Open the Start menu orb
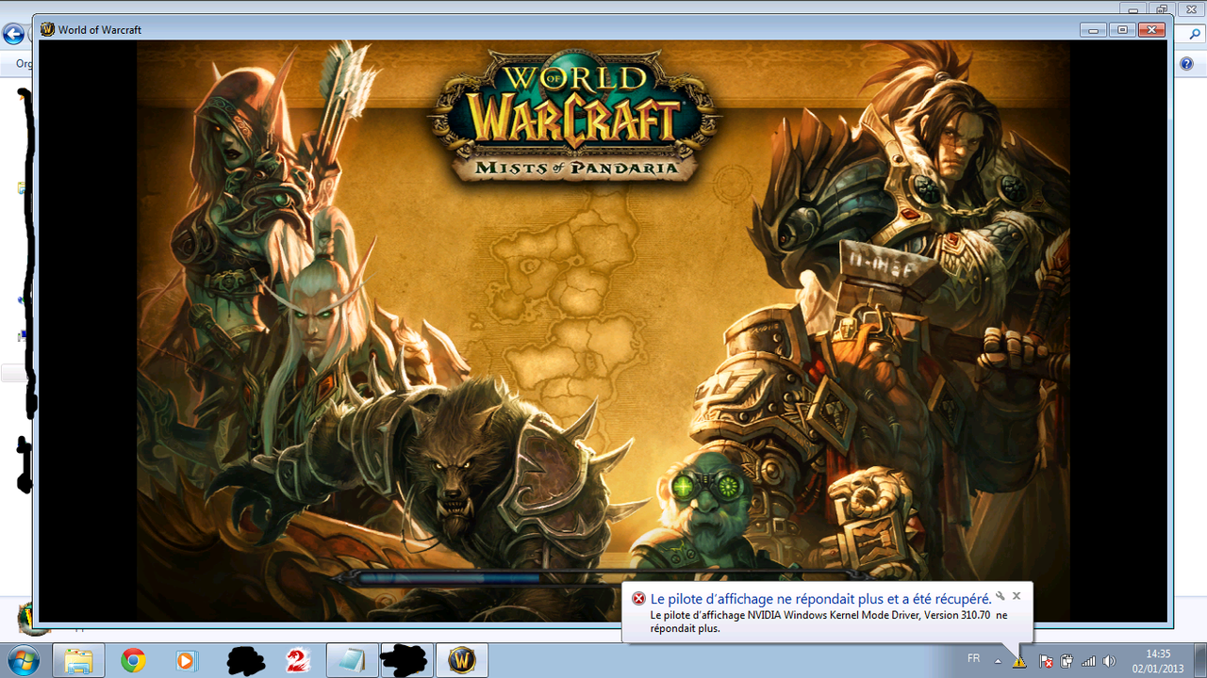 23,659
